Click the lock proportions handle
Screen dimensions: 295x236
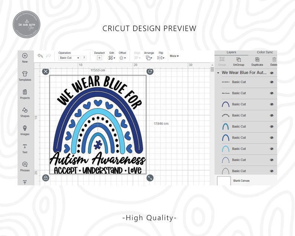tap(46, 178)
